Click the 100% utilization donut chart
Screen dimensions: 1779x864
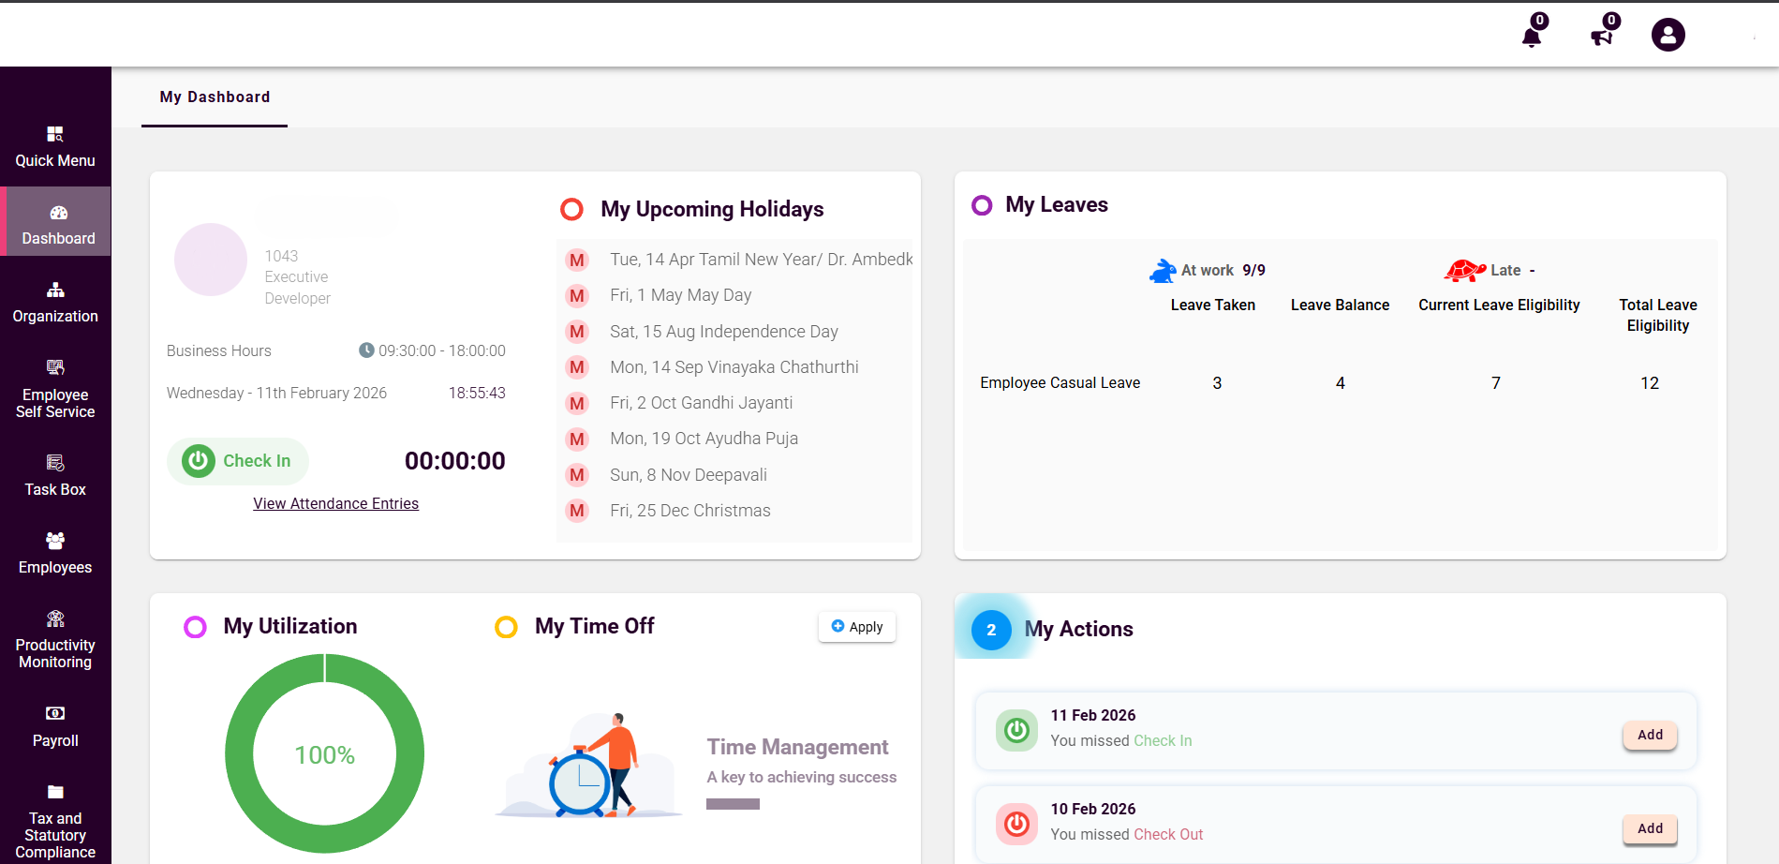[x=324, y=753]
